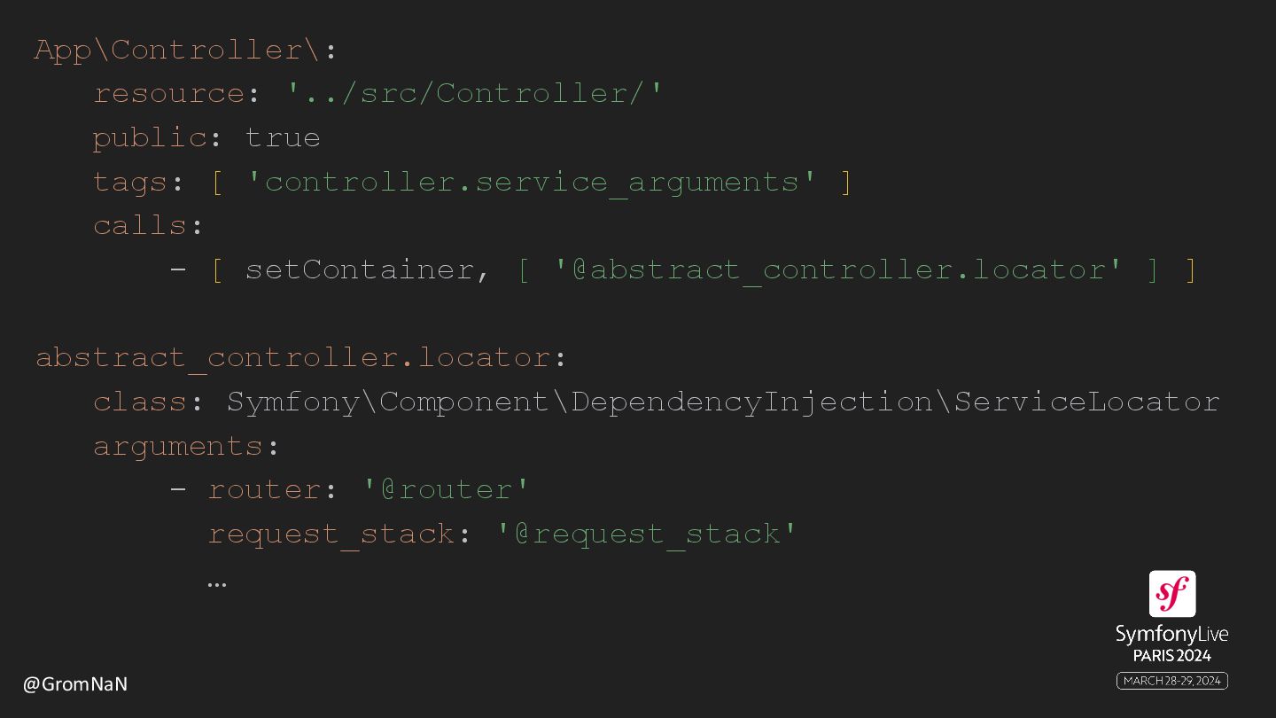Viewport: 1276px width, 718px height.
Task: Click the 'true' value after public
Action: coord(283,137)
